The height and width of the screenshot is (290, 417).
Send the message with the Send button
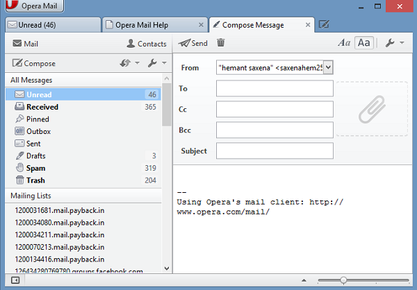[193, 43]
